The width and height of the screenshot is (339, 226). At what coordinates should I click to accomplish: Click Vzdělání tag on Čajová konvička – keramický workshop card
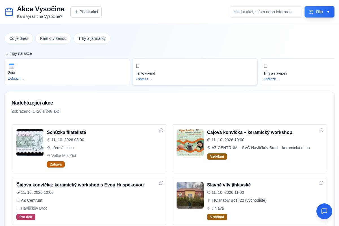click(x=217, y=157)
